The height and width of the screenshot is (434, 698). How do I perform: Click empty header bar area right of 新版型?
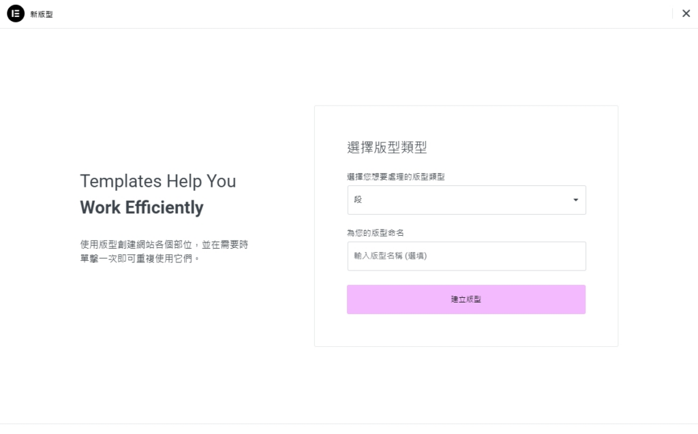coord(341,14)
